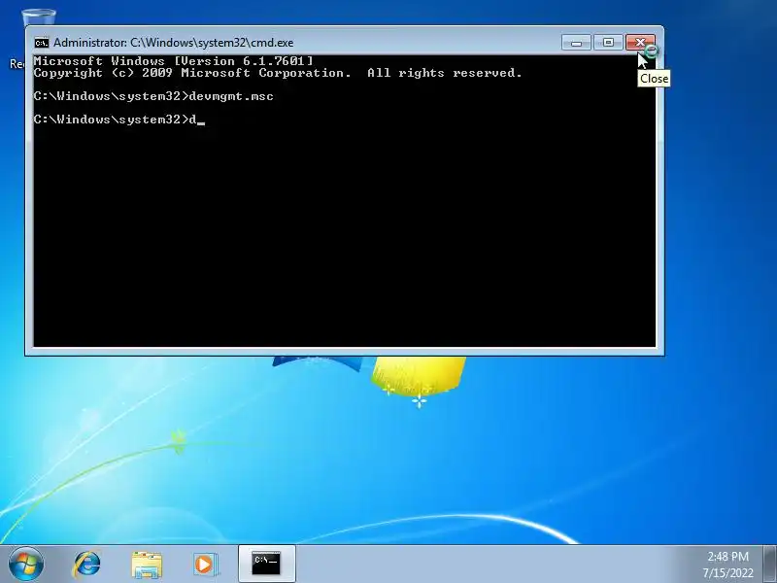Open Windows Media Player from taskbar
Viewport: 777px width, 583px height.
[205, 565]
